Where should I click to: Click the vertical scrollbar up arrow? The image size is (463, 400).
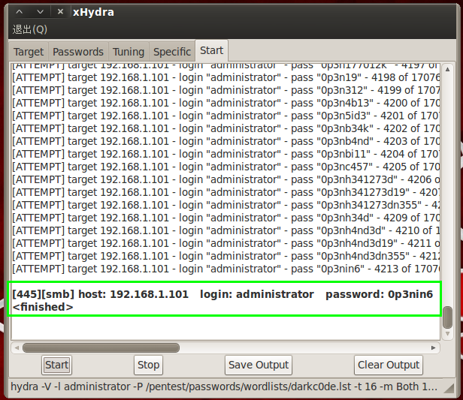pyautogui.click(x=448, y=70)
